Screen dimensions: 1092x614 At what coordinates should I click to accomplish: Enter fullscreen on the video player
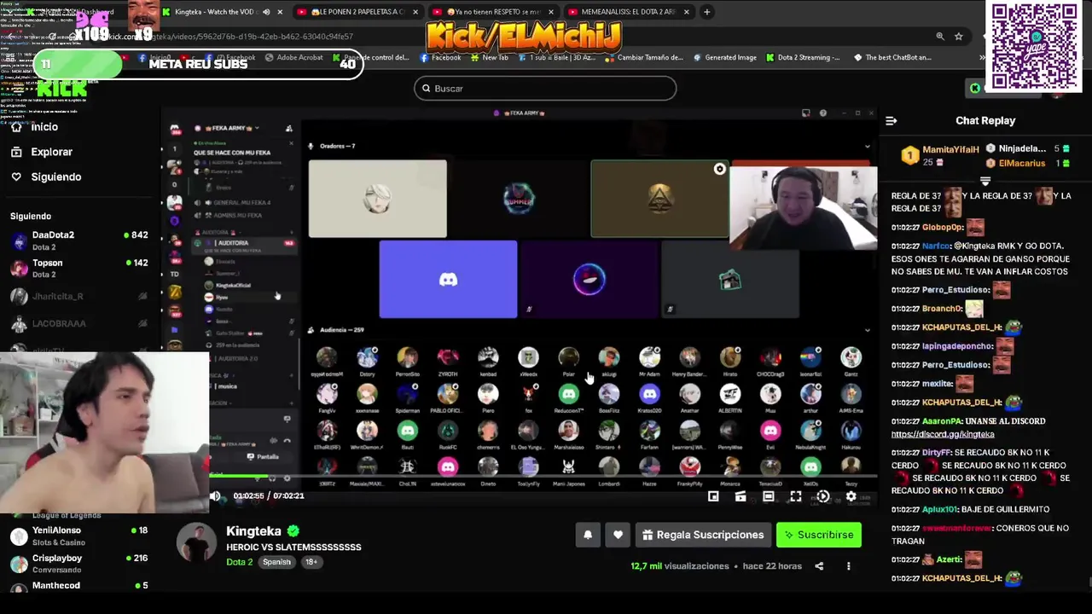point(795,496)
